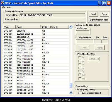
Task: Open the File menu
Action: (x=3, y=8)
